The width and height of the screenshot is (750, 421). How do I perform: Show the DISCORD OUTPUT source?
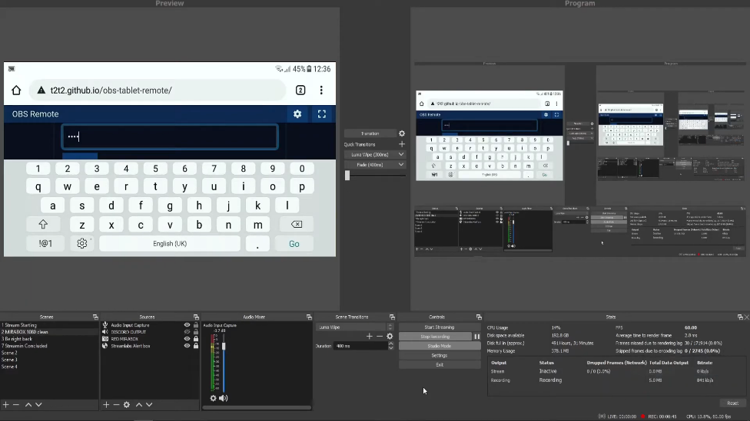click(187, 332)
